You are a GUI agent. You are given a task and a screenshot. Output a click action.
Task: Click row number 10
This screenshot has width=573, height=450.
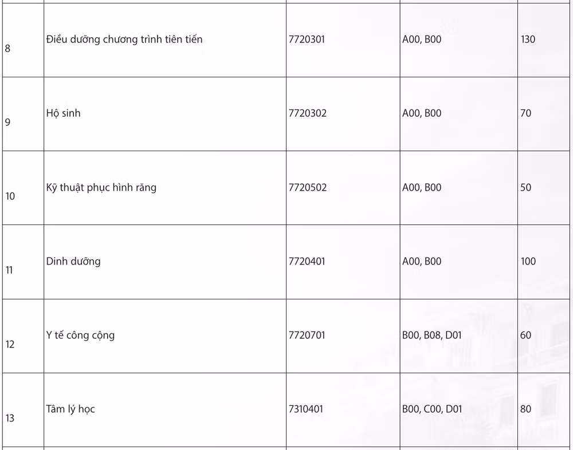pos(10,196)
